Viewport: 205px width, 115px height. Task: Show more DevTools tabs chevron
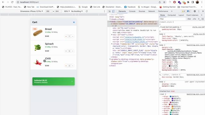[x=172, y=11]
